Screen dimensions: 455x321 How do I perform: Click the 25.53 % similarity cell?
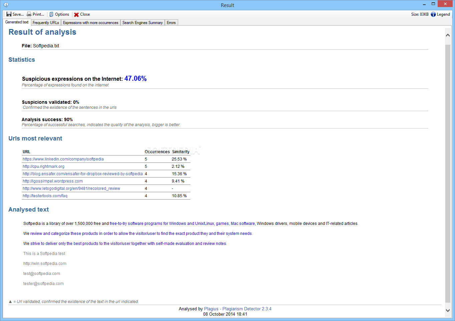179,159
